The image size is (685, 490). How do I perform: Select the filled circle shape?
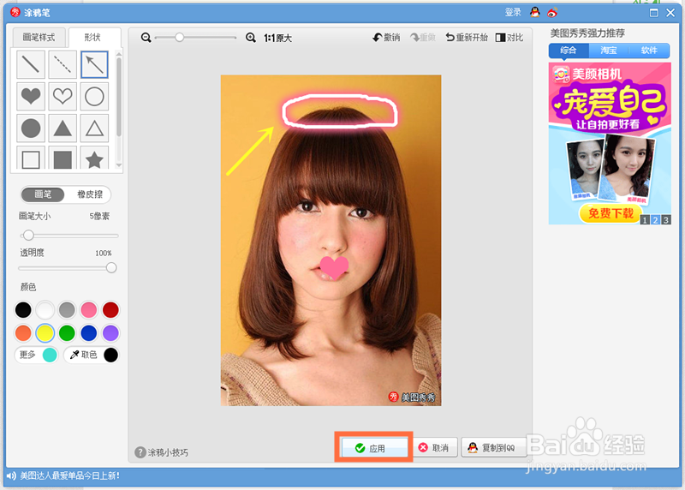point(31,128)
